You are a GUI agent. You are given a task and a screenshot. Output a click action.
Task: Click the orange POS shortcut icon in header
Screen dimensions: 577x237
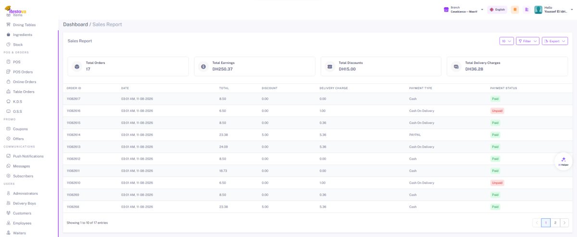pos(515,10)
